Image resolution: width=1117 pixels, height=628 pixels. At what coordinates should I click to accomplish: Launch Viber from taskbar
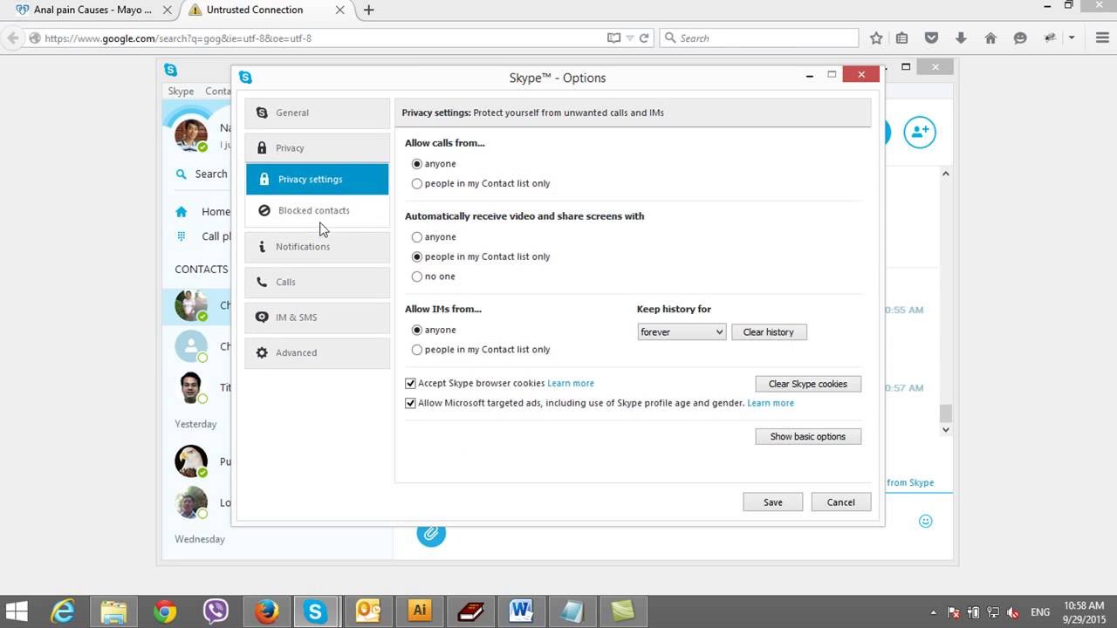coord(216,611)
